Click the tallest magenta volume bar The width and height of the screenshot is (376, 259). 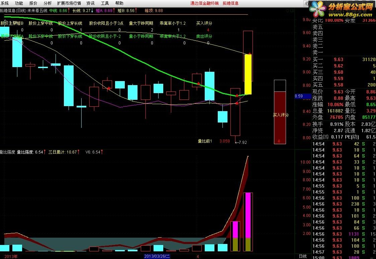[248, 215]
